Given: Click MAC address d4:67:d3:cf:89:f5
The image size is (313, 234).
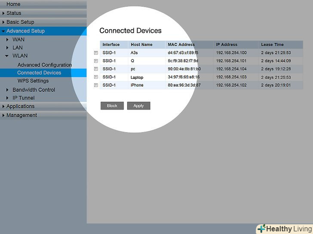Looking at the screenshot, I should click(183, 53).
